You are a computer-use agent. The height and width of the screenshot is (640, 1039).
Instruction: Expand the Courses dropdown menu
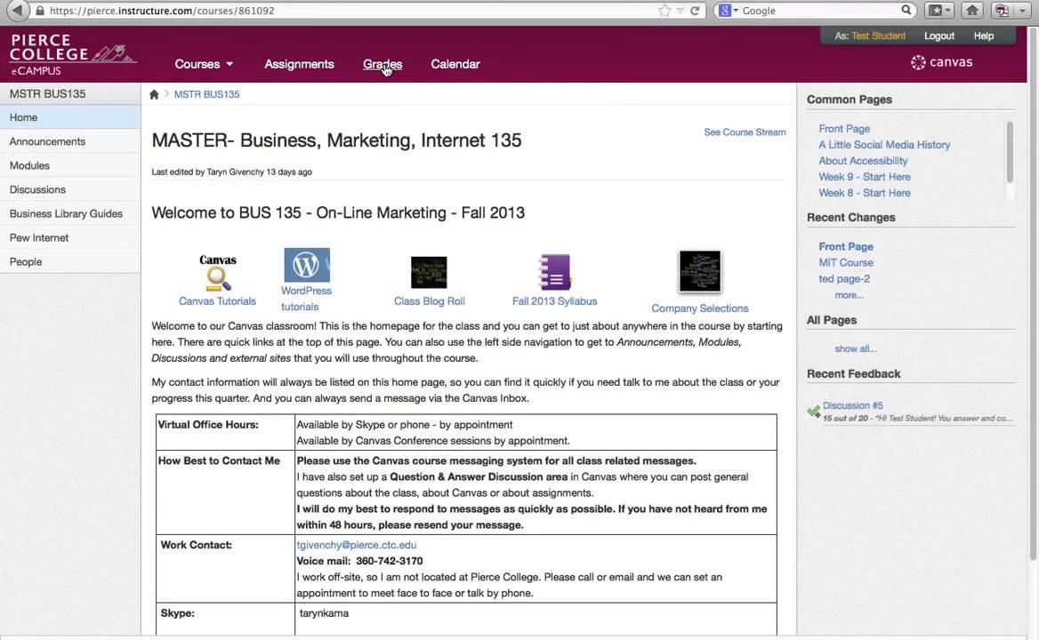pos(204,64)
